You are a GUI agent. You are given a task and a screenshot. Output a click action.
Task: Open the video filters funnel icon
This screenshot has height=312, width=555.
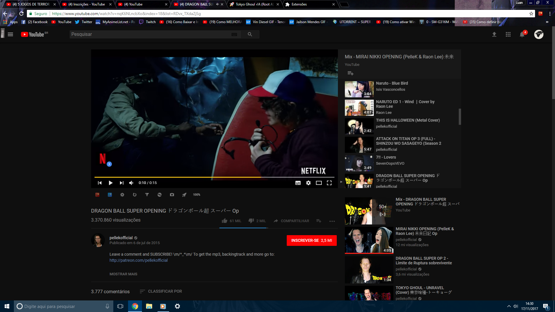147,195
